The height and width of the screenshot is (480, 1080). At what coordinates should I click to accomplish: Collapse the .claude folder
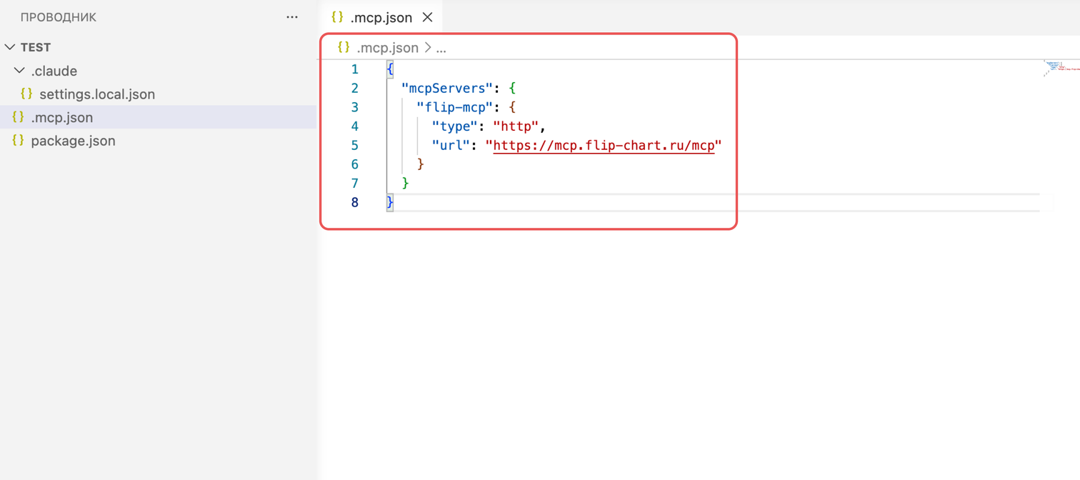20,71
